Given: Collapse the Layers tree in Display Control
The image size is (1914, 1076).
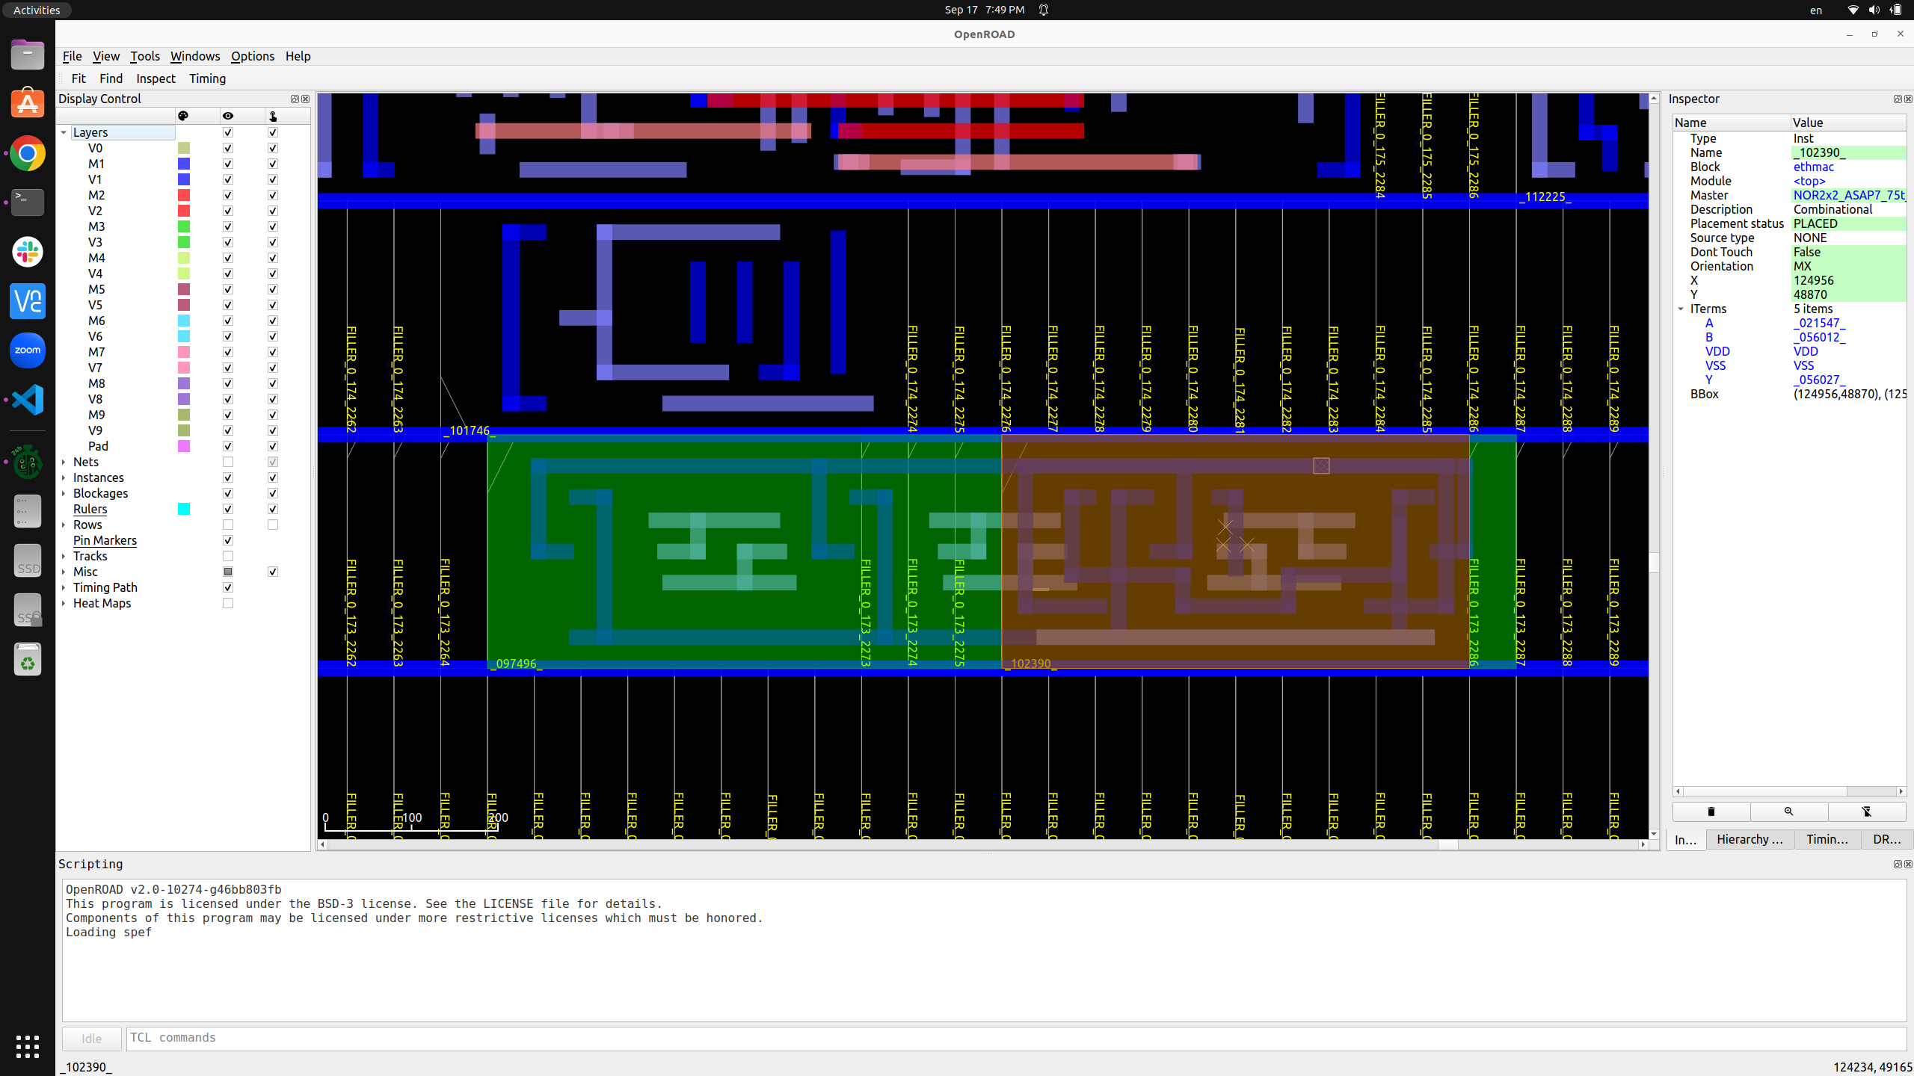Looking at the screenshot, I should click(64, 132).
